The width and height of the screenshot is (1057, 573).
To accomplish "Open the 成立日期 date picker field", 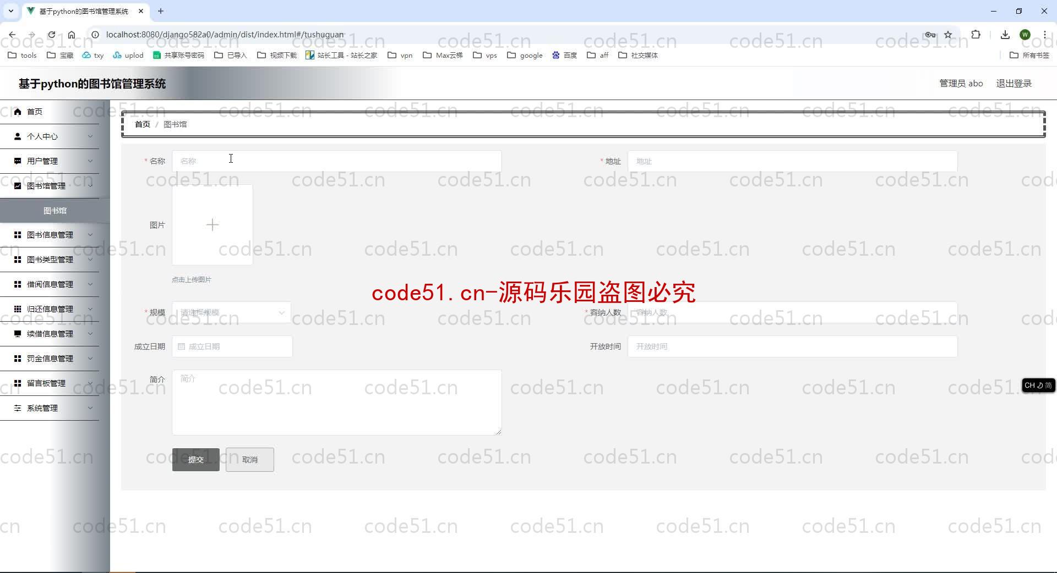I will (x=232, y=346).
